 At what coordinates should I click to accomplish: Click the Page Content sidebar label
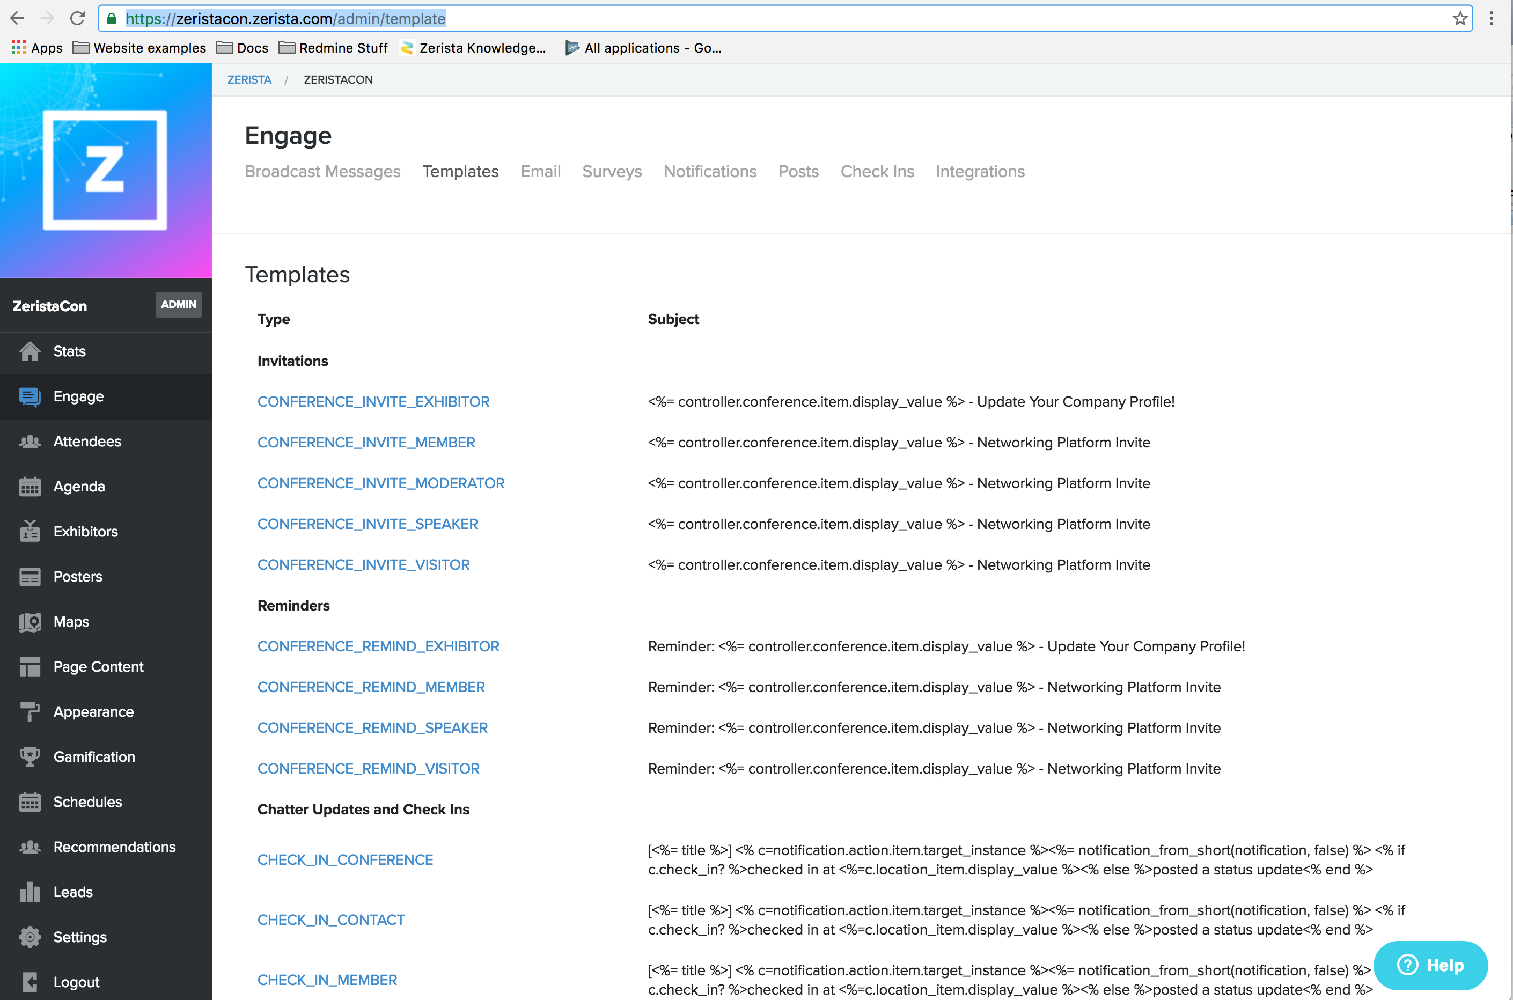tap(99, 666)
